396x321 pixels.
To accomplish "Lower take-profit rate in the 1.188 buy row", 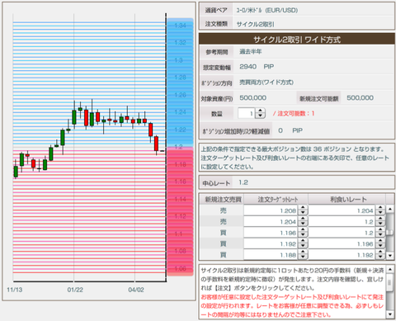I will (x=380, y=257).
